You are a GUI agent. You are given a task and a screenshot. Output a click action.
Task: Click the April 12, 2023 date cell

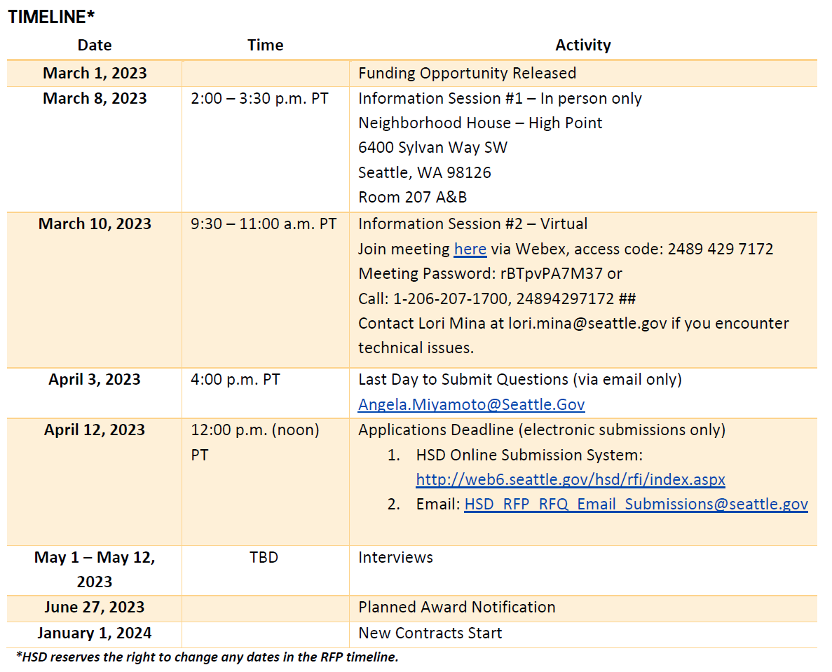[95, 430]
